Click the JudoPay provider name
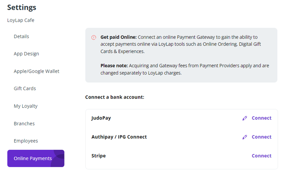This screenshot has height=173, width=292. click(x=101, y=118)
